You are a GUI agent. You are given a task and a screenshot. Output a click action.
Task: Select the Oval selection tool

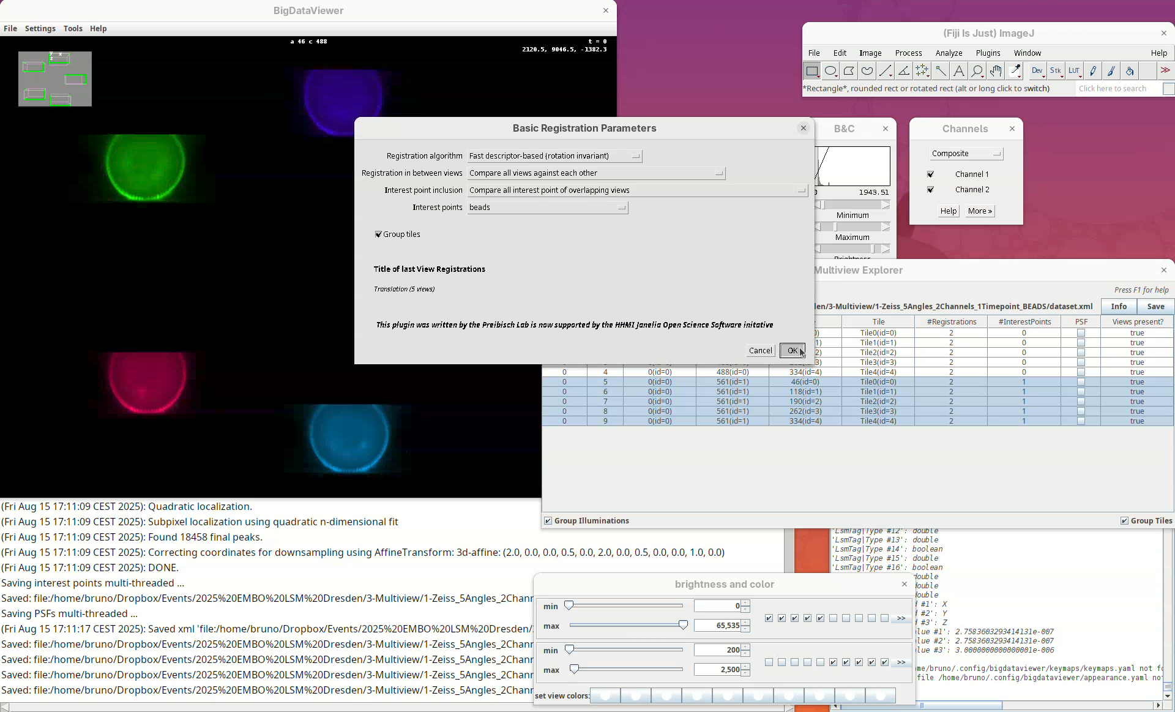tap(830, 71)
